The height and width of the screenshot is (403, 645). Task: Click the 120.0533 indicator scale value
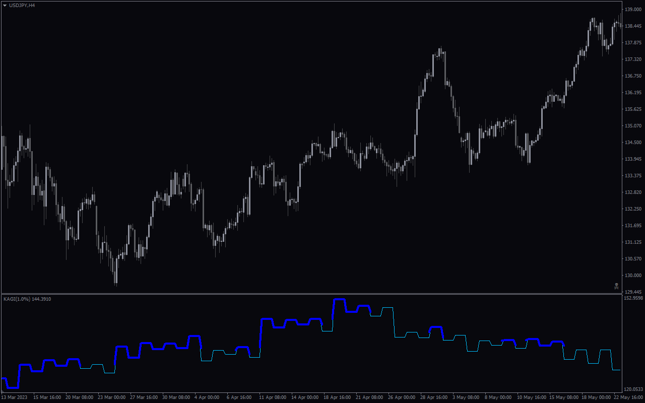coord(634,389)
